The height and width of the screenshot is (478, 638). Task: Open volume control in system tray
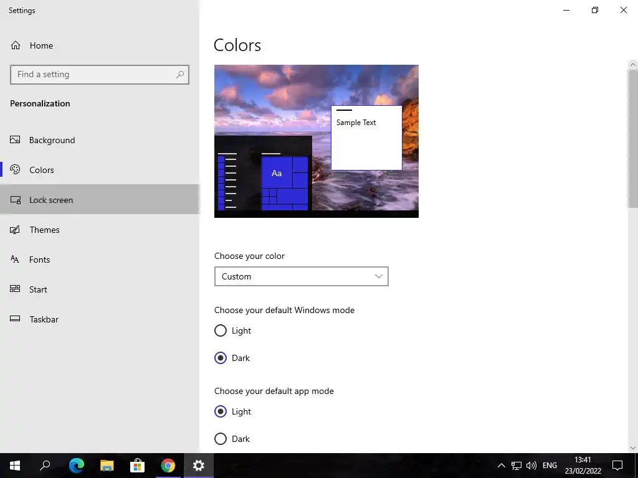click(x=531, y=466)
